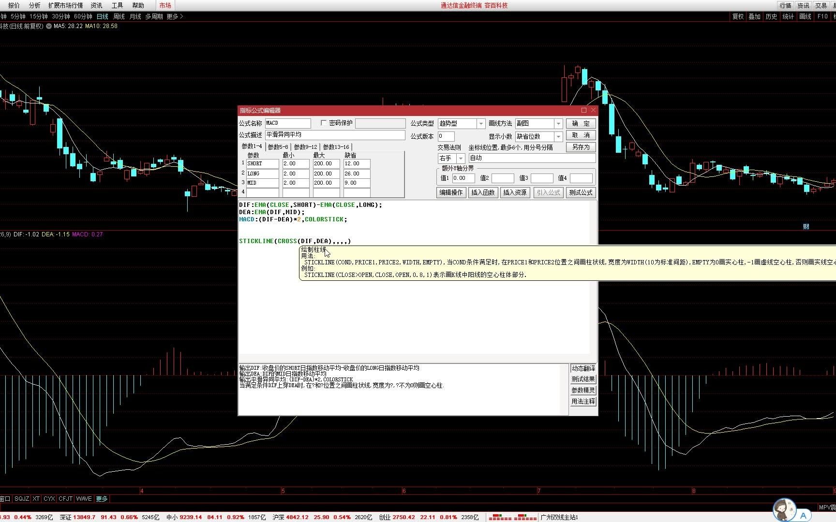
Task: Open the 工具 menu
Action: click(118, 5)
